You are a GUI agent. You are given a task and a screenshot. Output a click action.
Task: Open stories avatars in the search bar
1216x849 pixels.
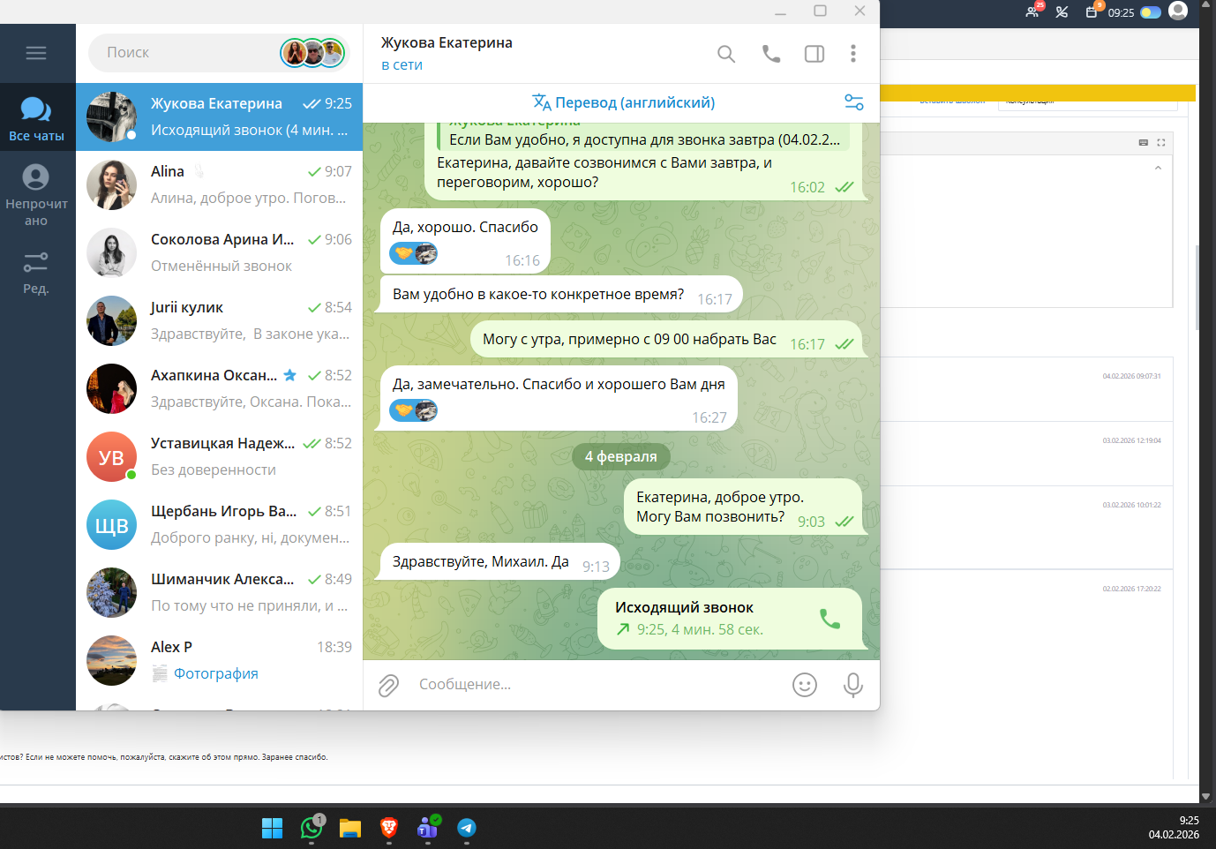(312, 53)
